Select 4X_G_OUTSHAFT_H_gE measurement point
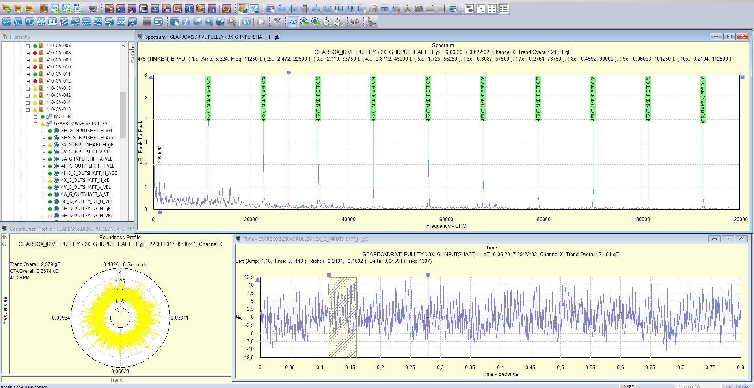The image size is (754, 388). coord(85,180)
